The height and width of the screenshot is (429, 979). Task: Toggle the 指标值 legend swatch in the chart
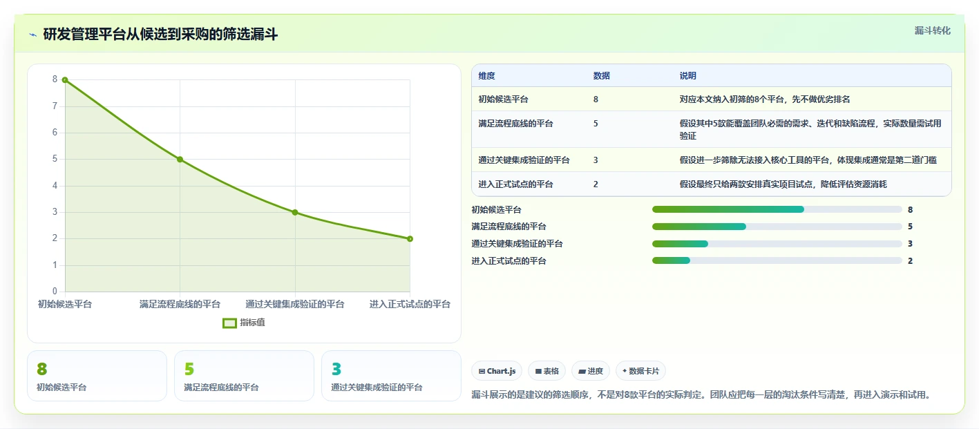tap(229, 323)
